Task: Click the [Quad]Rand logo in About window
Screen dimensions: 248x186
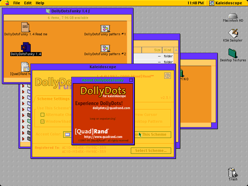Action: click(92, 131)
